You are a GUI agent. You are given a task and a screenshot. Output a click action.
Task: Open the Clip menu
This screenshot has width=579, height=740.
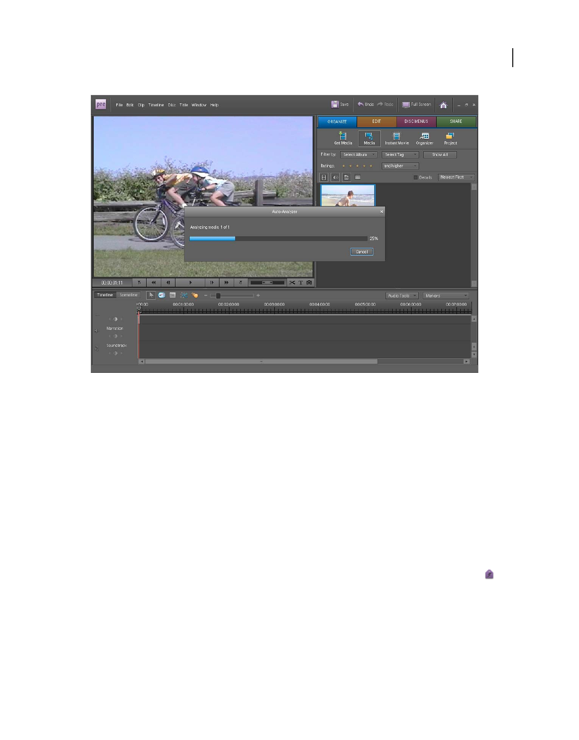tap(141, 105)
